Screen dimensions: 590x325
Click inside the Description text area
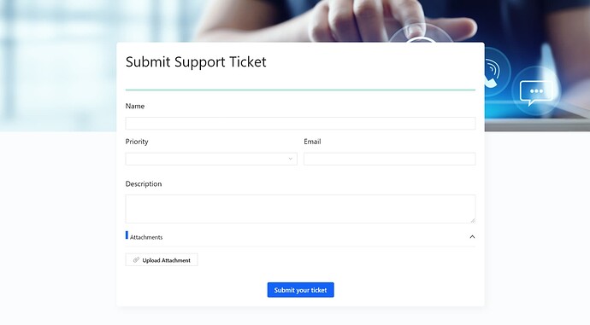pos(300,209)
